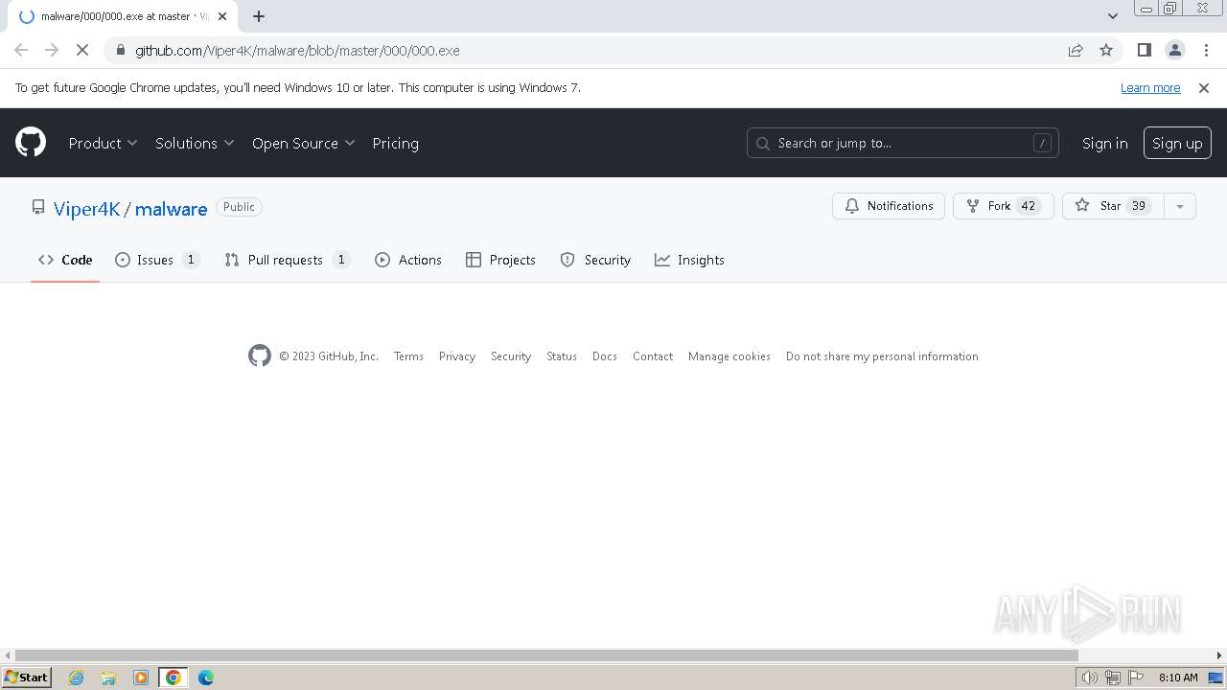This screenshot has width=1227, height=690.
Task: Close the malware/000/000.exe tab
Action: [222, 16]
